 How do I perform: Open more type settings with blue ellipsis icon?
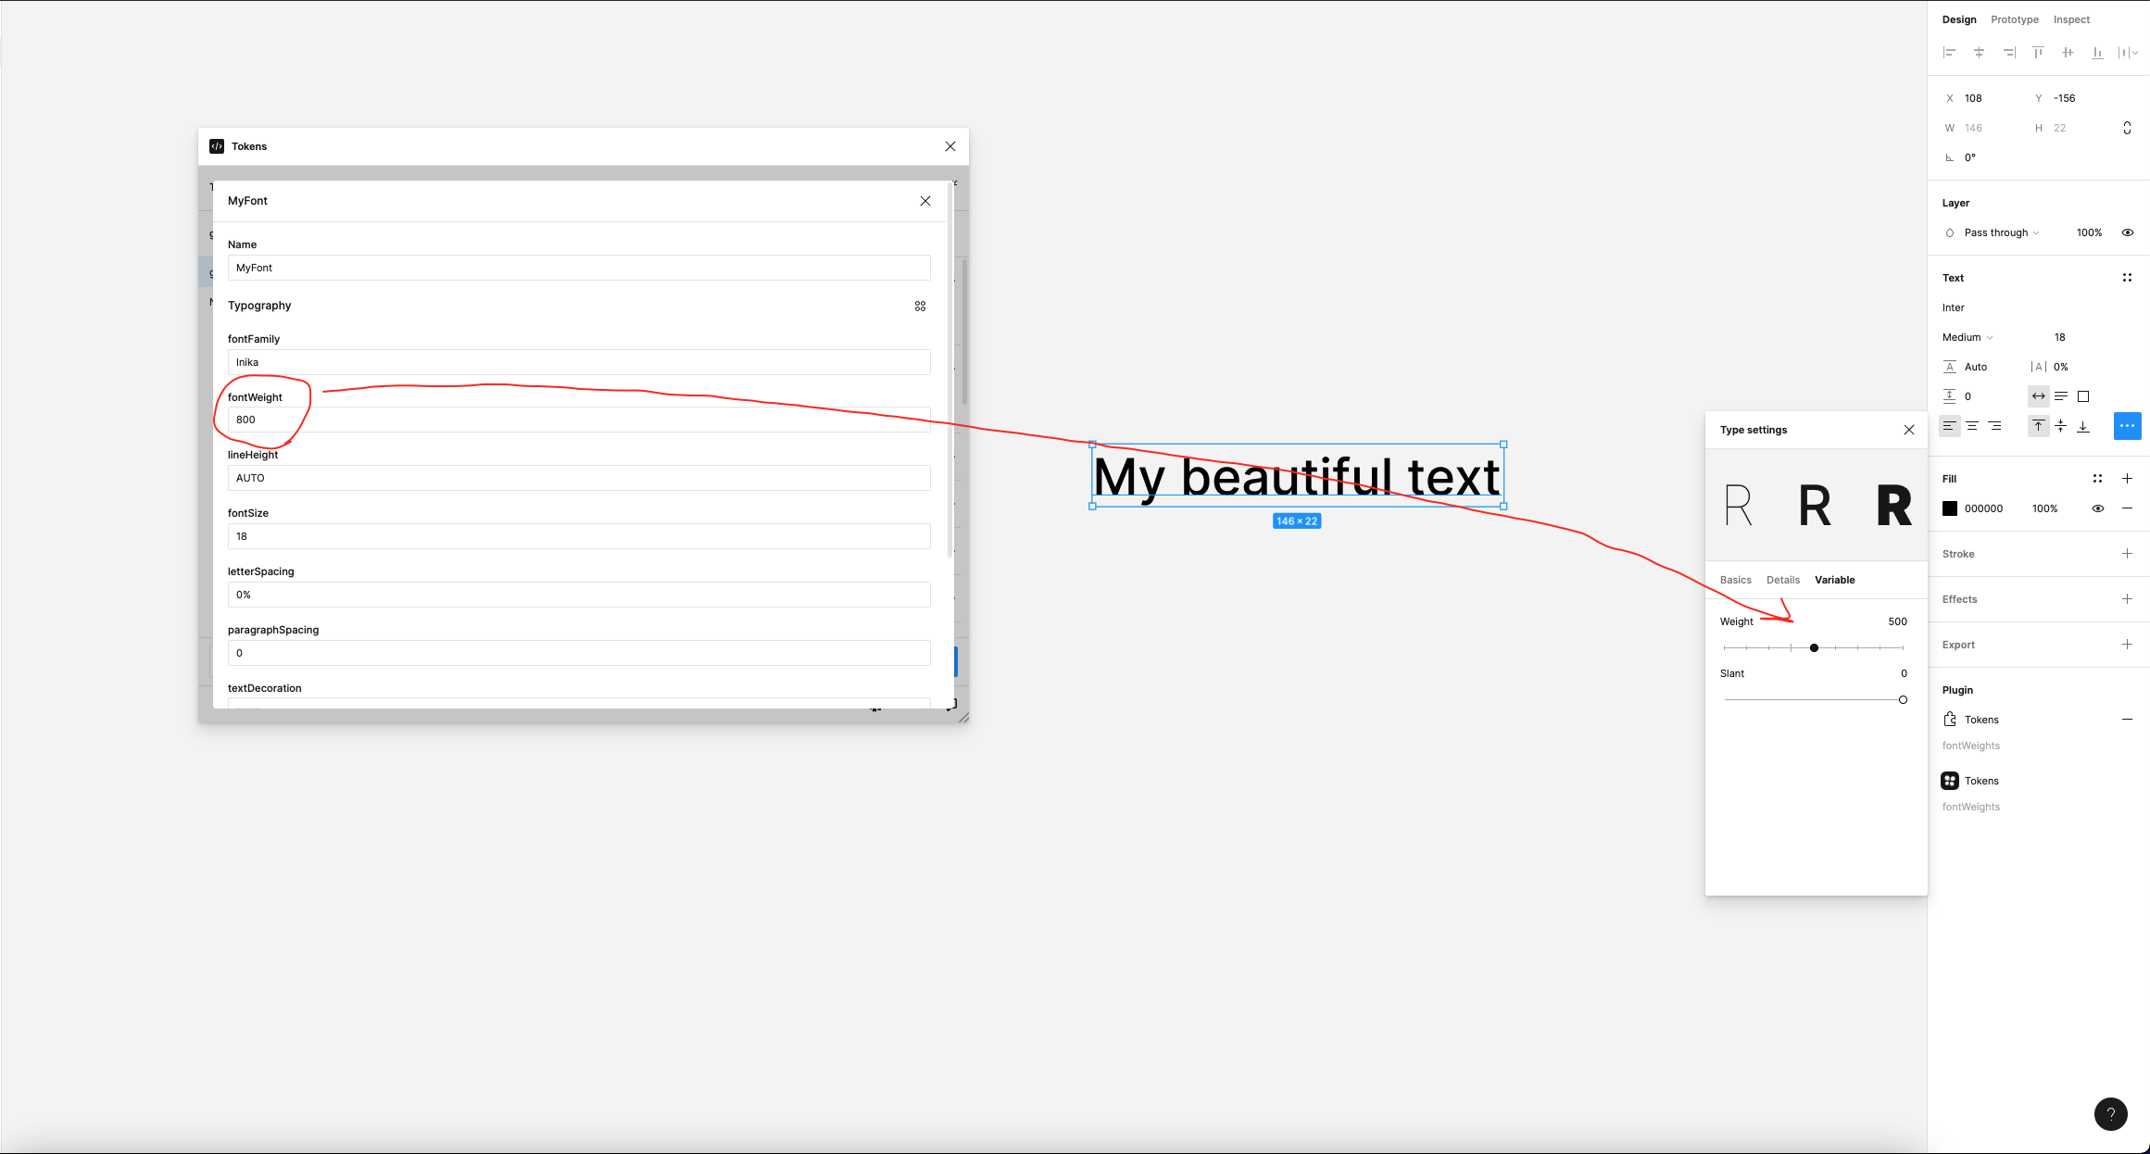(x=2127, y=426)
